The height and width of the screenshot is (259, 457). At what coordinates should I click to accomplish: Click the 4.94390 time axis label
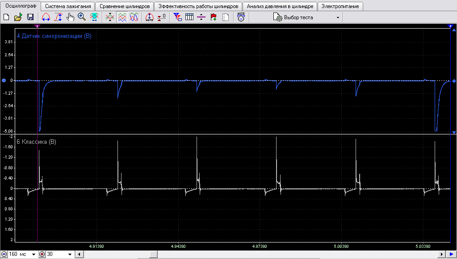coord(178,246)
